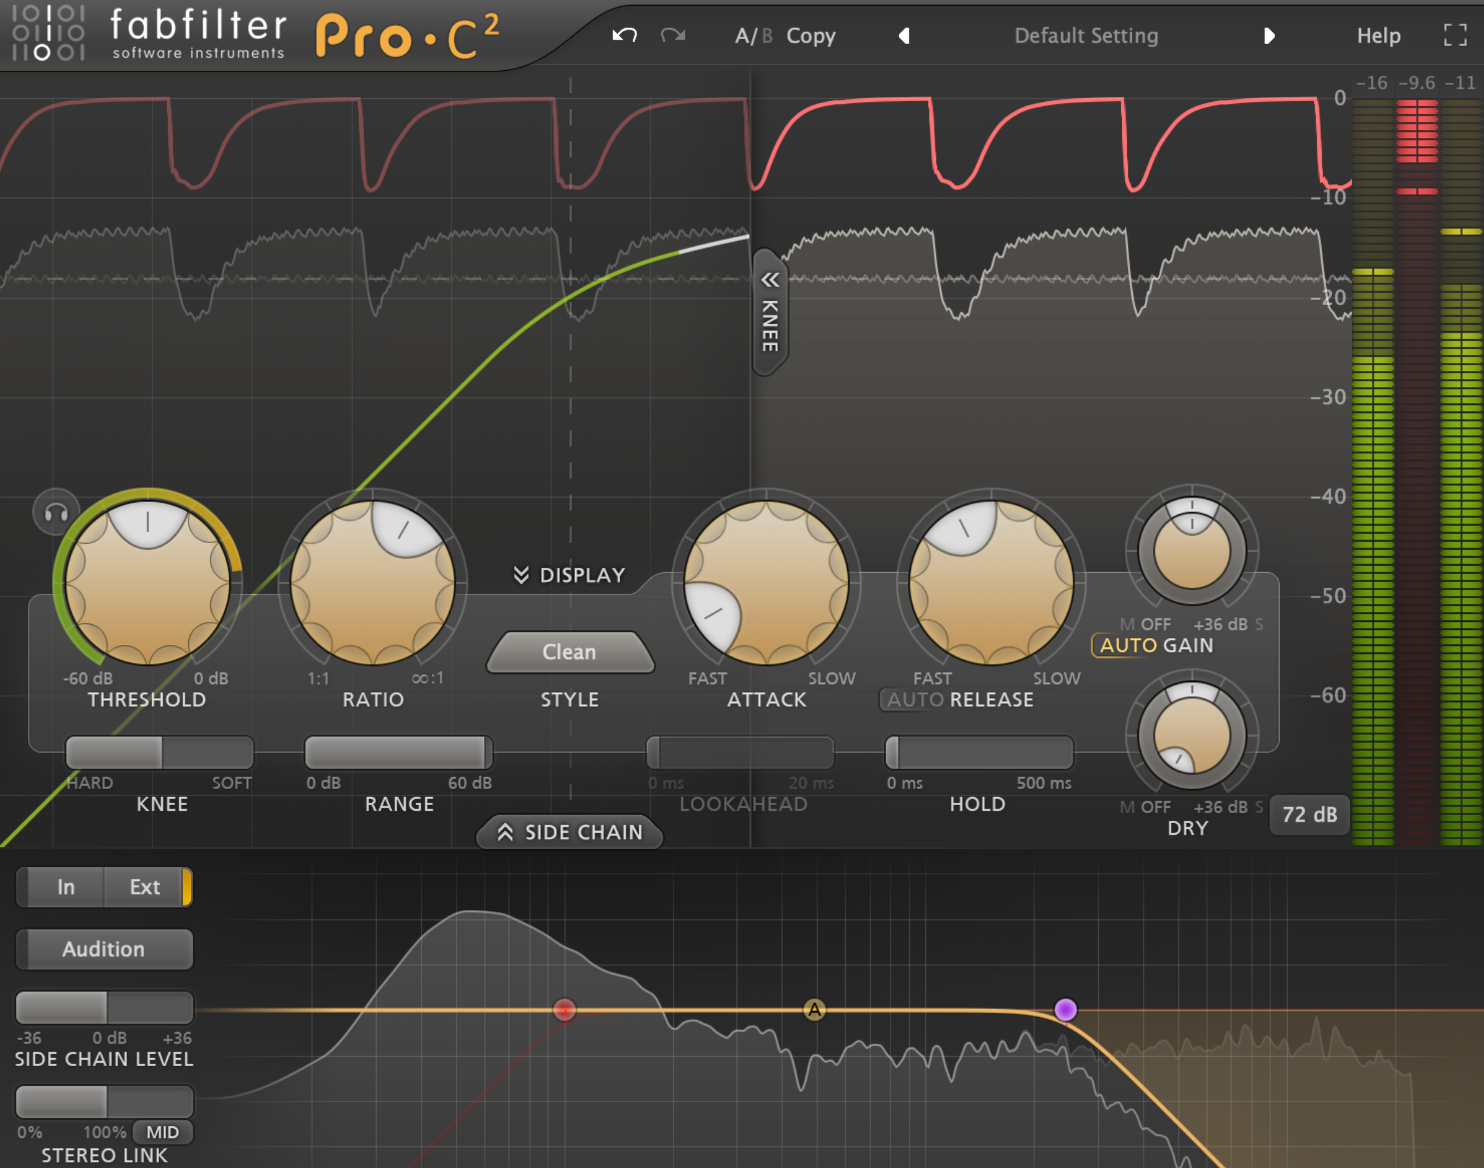The height and width of the screenshot is (1168, 1484).
Task: Click the undo arrow icon
Action: point(625,35)
